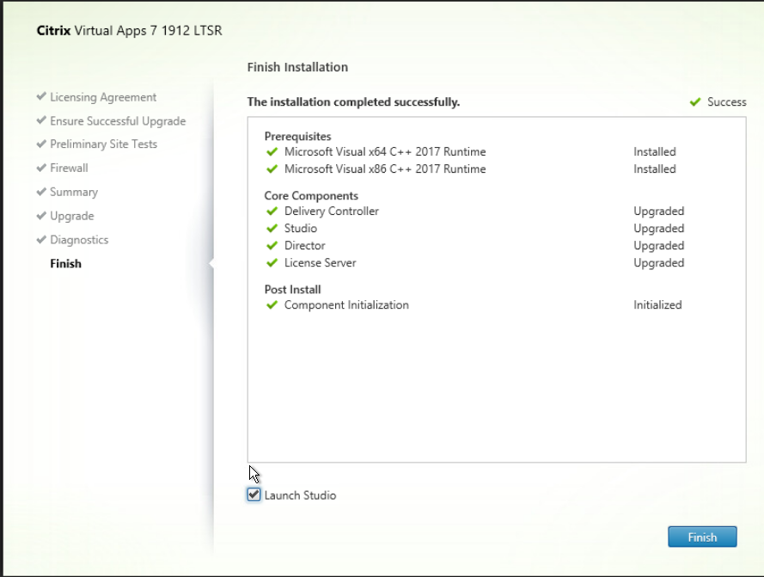Screen dimensions: 764x577
Task: Click the checkmark for x64 C++ 2017 Runtime
Action: tap(272, 151)
